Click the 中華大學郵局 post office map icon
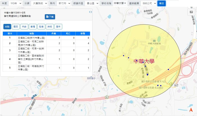 point(154,41)
